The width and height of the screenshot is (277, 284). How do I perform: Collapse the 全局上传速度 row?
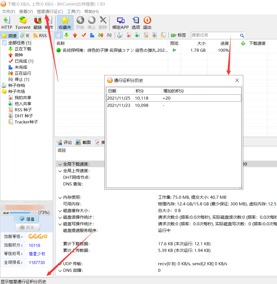tap(60, 171)
